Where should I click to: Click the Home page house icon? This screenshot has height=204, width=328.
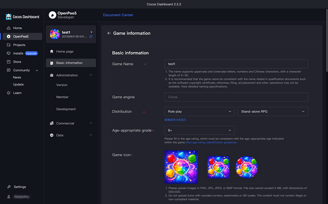pos(52,52)
